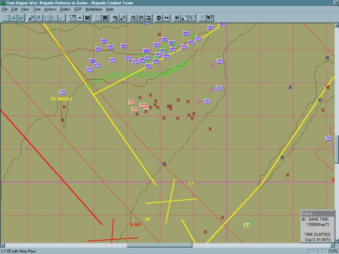
Task: Select the lowest blue unit with pink arrow
Action: point(207,101)
